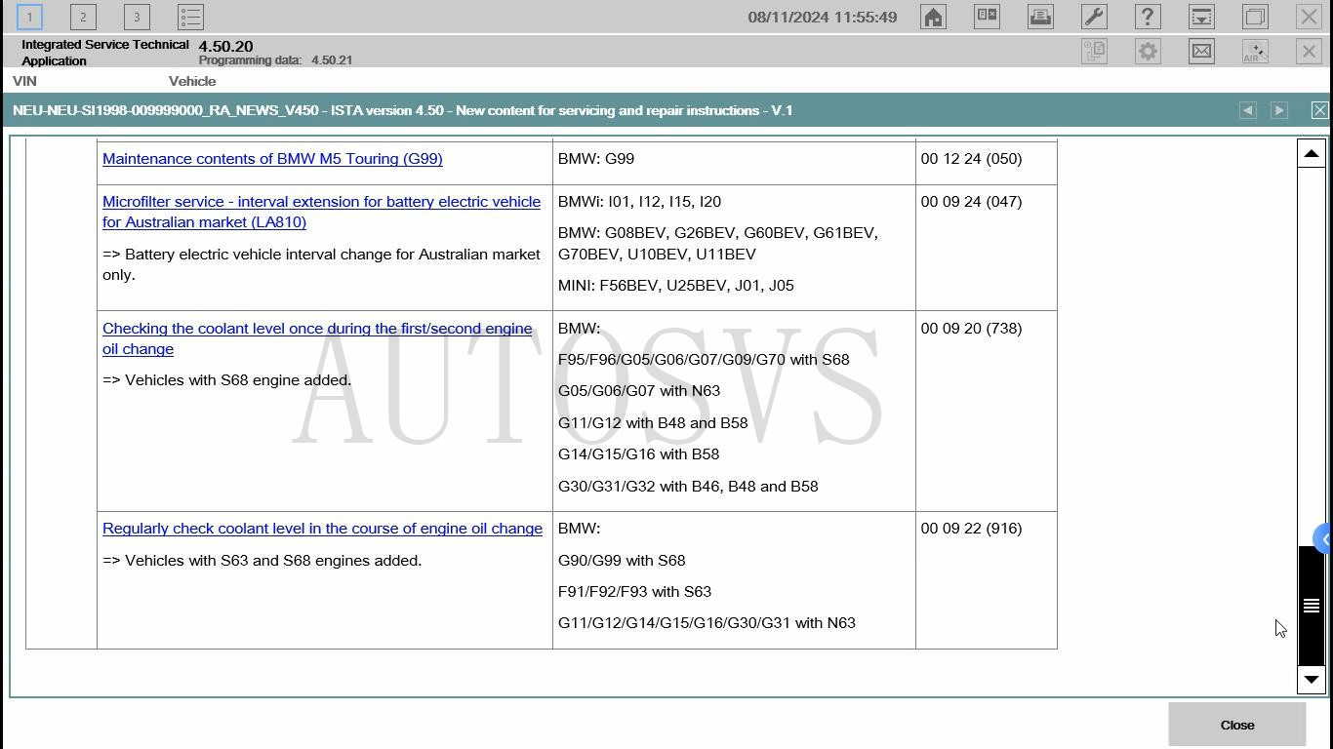This screenshot has width=1333, height=749.
Task: Select document number 00 09 20 (738)
Action: coord(971,329)
